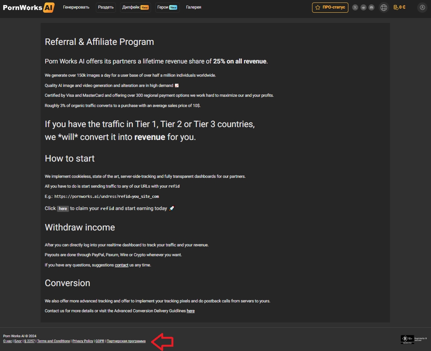Image resolution: width=431 pixels, height=351 pixels.
Task: Click the line 'Roughly 3% of organic traffic converts'
Action: click(x=122, y=105)
